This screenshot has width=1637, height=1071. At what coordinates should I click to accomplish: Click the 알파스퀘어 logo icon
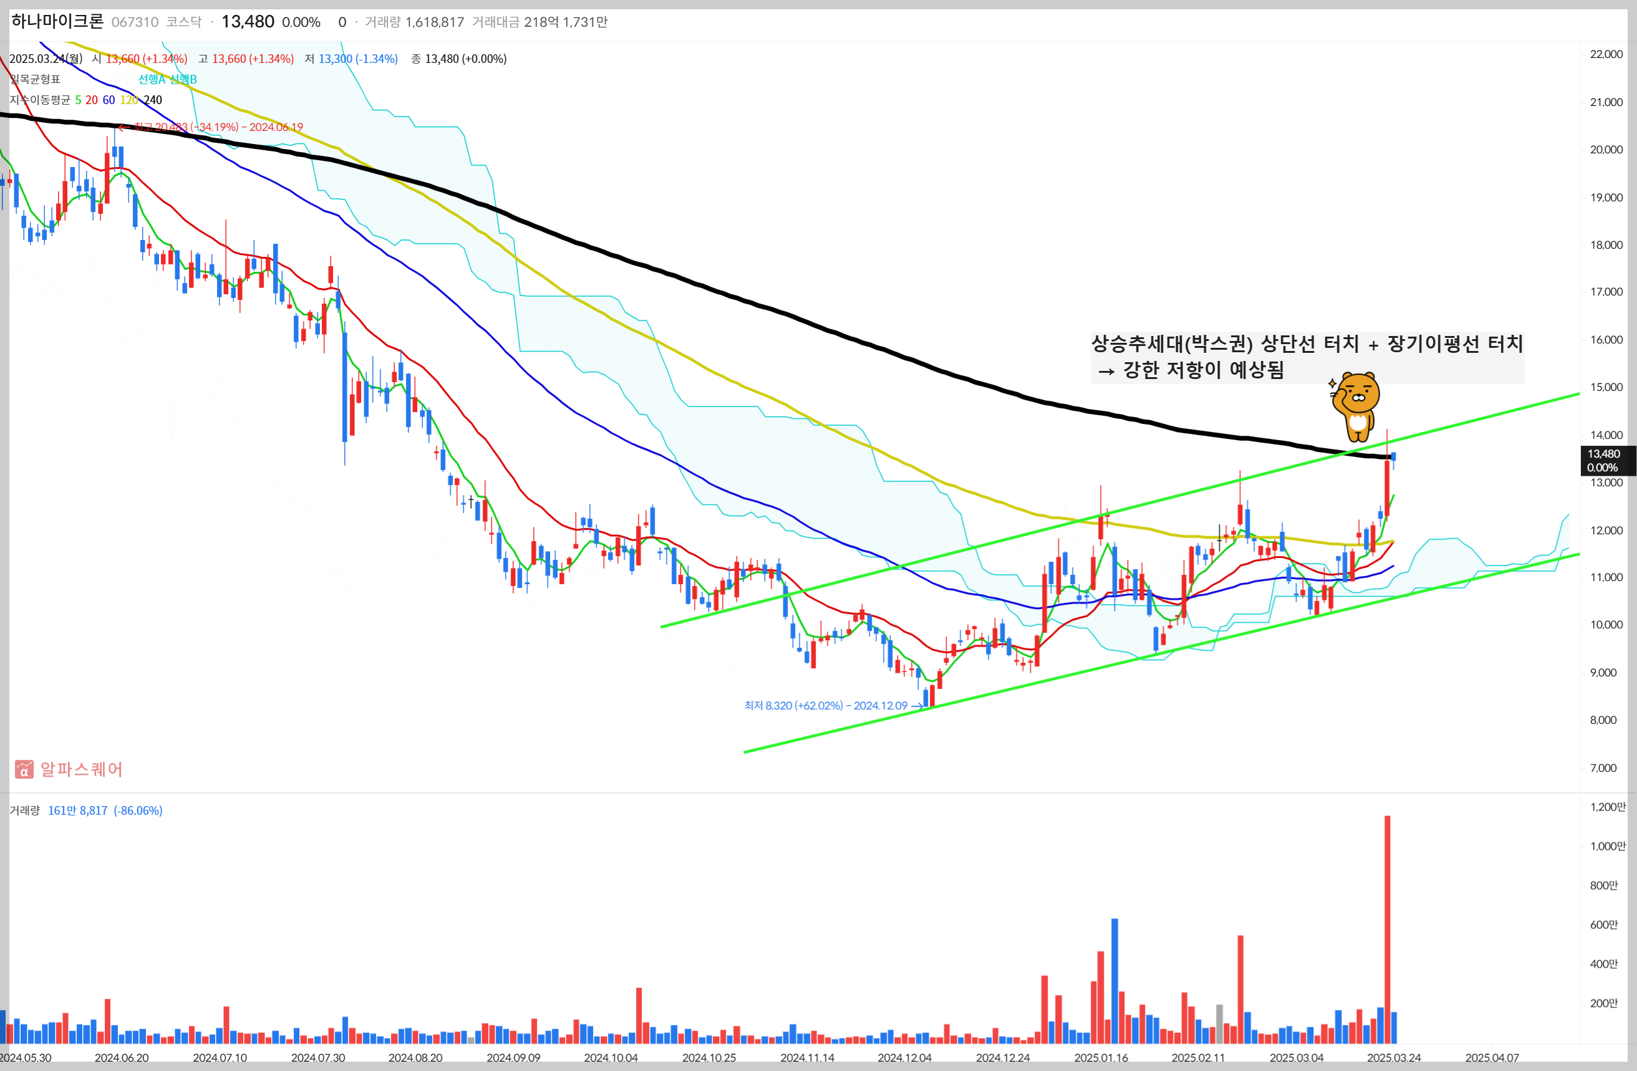point(24,769)
